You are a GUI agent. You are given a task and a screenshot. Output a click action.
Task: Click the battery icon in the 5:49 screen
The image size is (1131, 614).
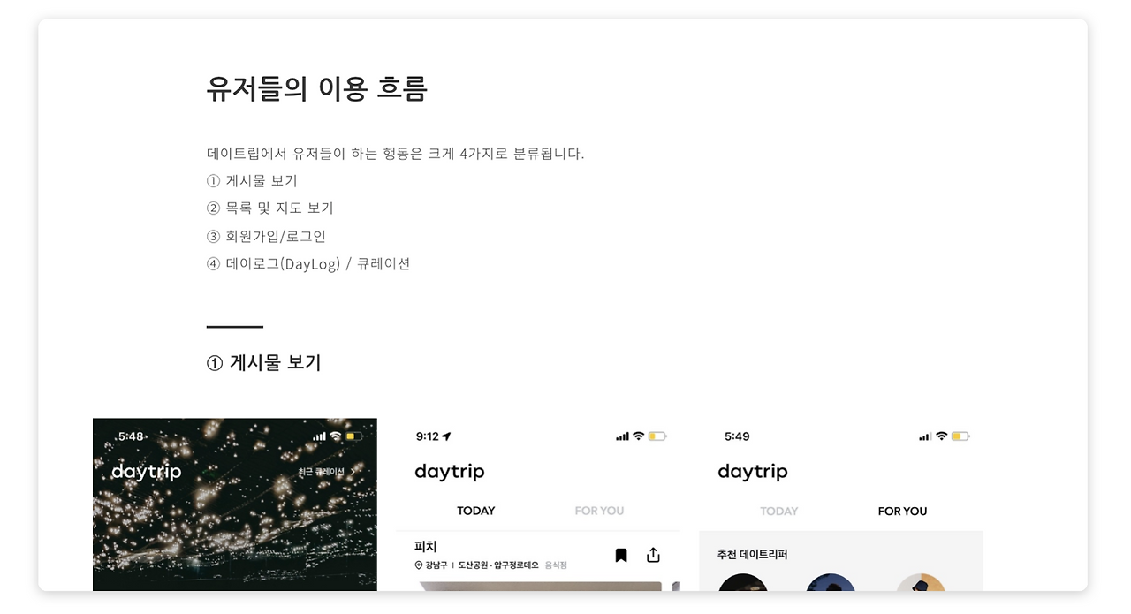pos(960,436)
